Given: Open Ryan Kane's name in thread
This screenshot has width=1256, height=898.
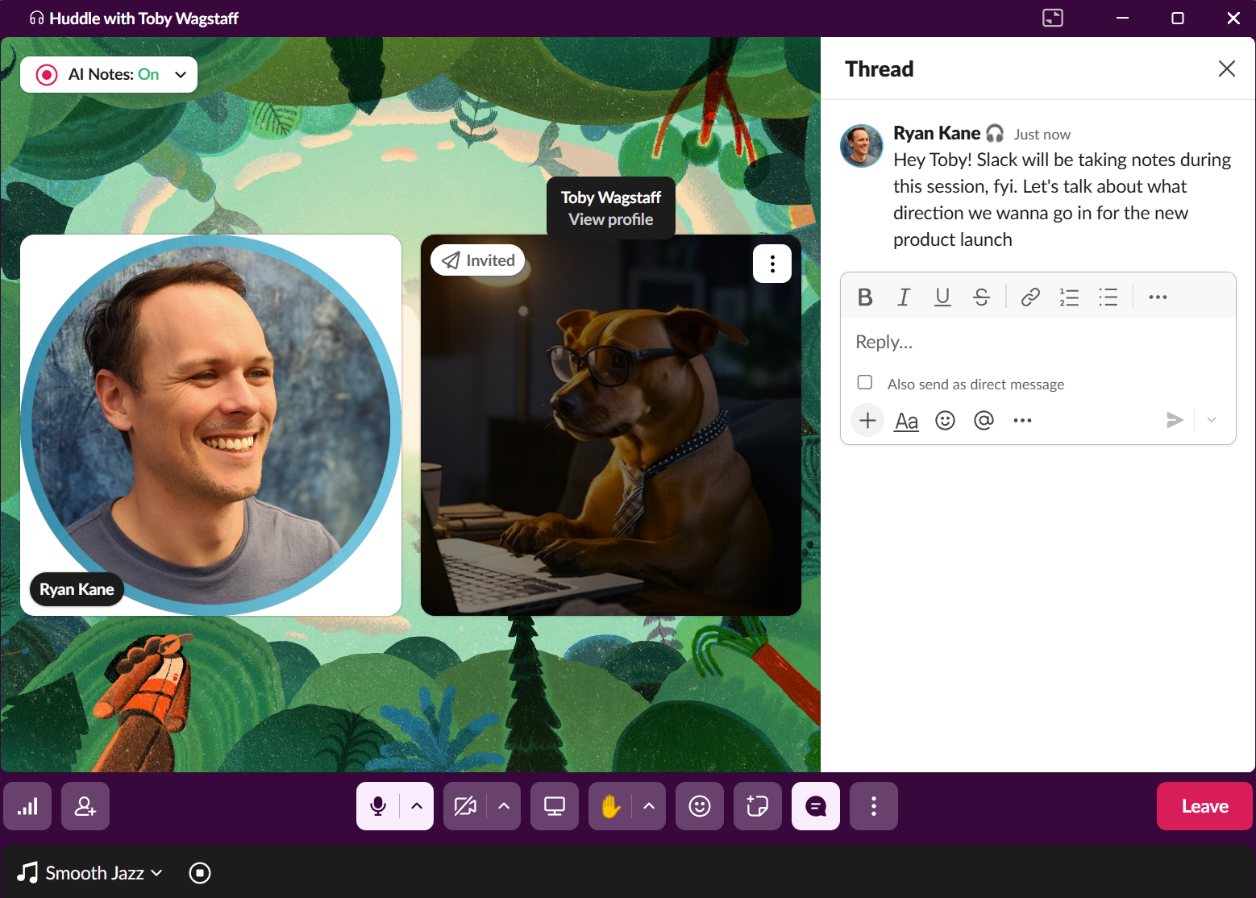Looking at the screenshot, I should (x=937, y=133).
